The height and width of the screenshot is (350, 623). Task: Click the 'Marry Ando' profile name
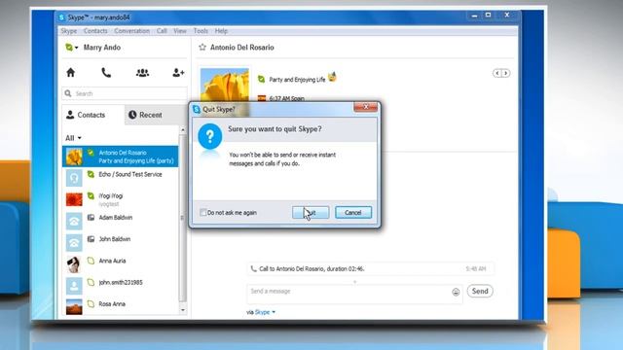pos(101,48)
